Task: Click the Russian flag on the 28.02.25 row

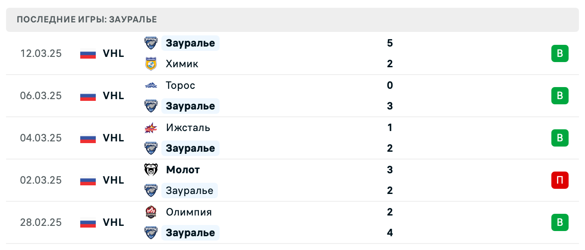Action: [x=87, y=222]
